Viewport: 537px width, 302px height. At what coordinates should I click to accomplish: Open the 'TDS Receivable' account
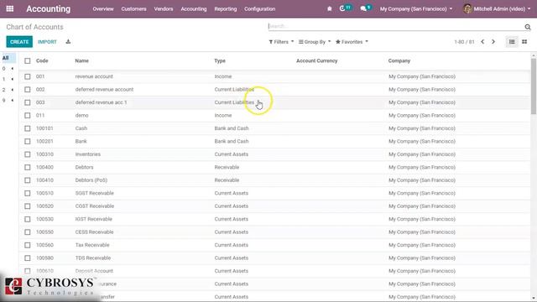click(93, 258)
